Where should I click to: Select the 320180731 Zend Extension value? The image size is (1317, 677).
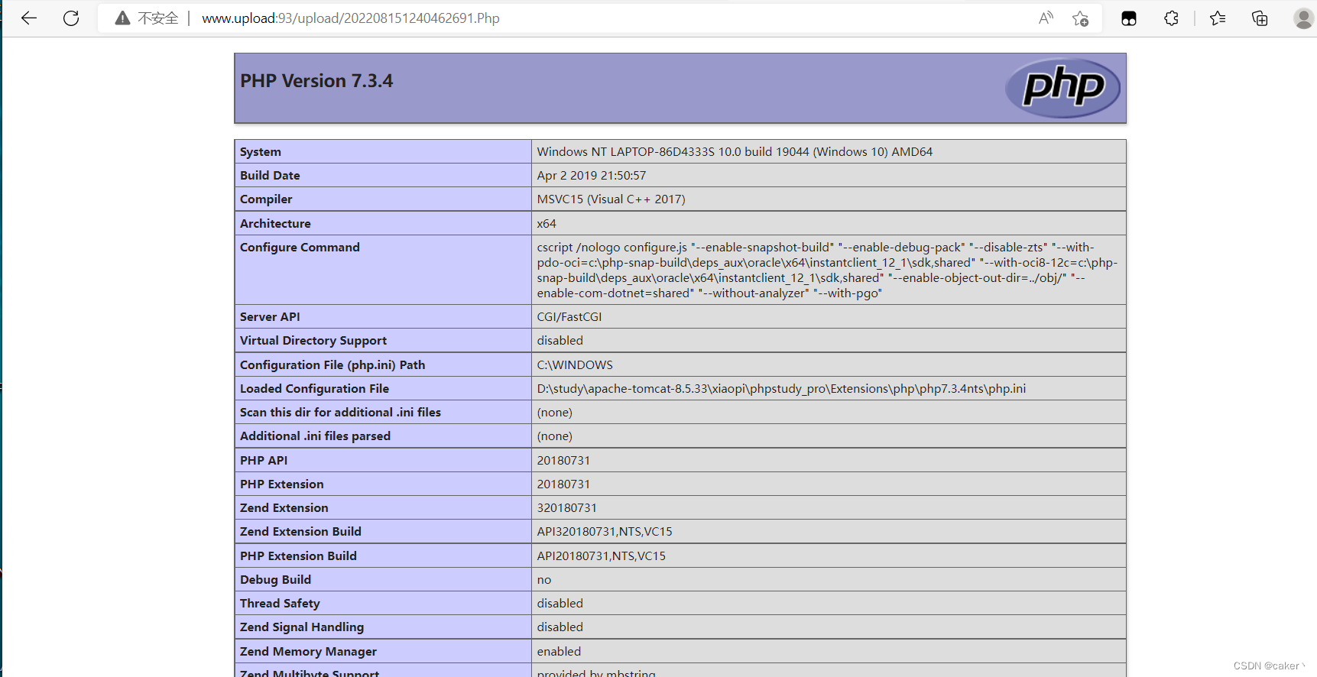[x=567, y=508]
